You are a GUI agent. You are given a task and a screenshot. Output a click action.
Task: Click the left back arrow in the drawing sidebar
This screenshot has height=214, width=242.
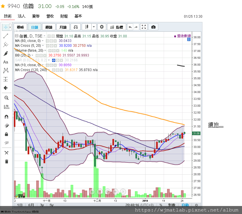point(6,88)
